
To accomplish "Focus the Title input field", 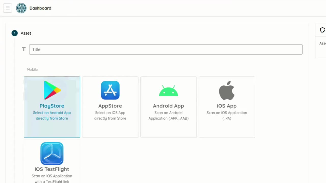I will coord(166,49).
